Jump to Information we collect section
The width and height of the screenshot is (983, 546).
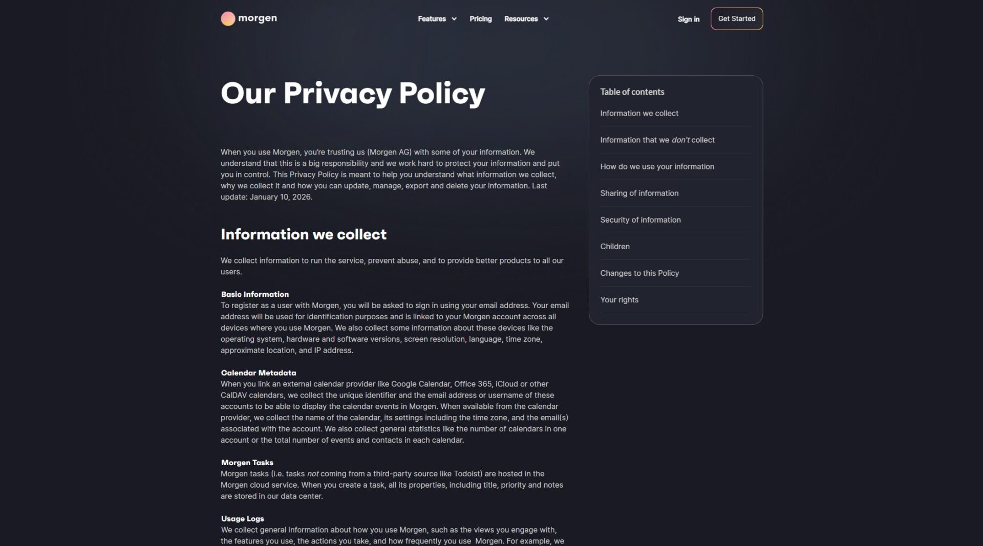pyautogui.click(x=639, y=114)
